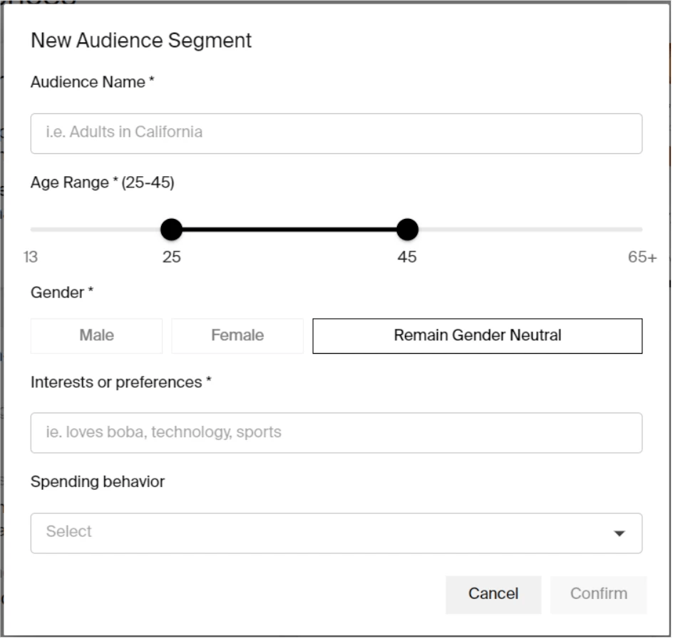
Task: Select the Male gender option
Action: pyautogui.click(x=96, y=335)
